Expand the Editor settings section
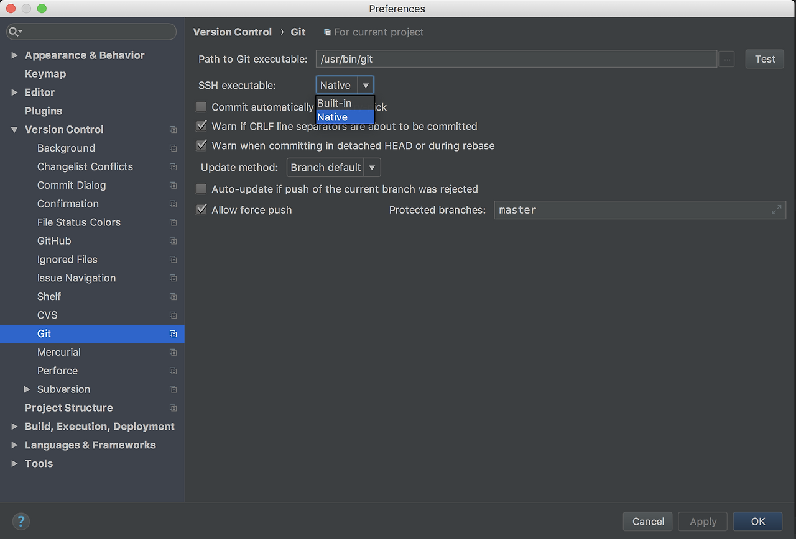Image resolution: width=796 pixels, height=539 pixels. [x=14, y=93]
